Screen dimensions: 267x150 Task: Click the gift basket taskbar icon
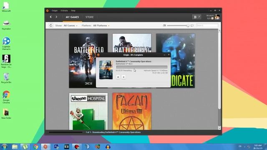point(98,147)
